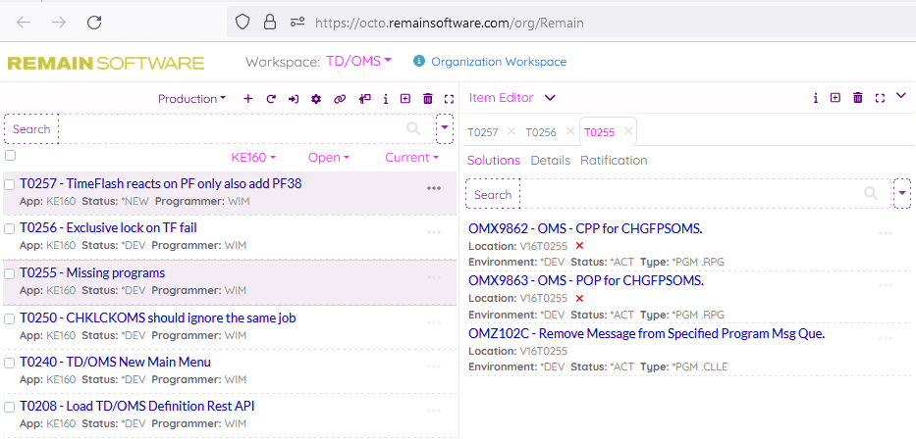Click the info icon in Production toolbar
Image resolution: width=916 pixels, height=439 pixels.
pyautogui.click(x=386, y=99)
